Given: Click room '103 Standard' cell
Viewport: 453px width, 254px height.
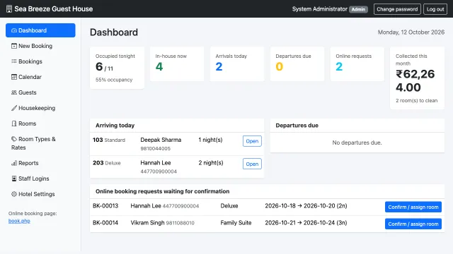Looking at the screenshot, I should (109, 140).
